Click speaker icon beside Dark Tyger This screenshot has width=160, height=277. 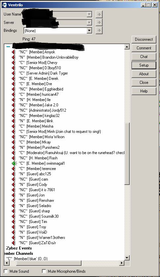[14, 73]
